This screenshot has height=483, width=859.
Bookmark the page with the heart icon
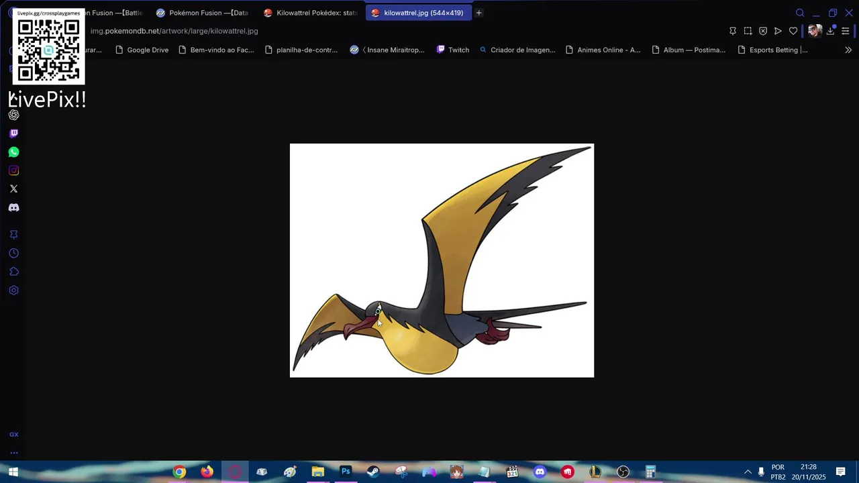pyautogui.click(x=793, y=31)
